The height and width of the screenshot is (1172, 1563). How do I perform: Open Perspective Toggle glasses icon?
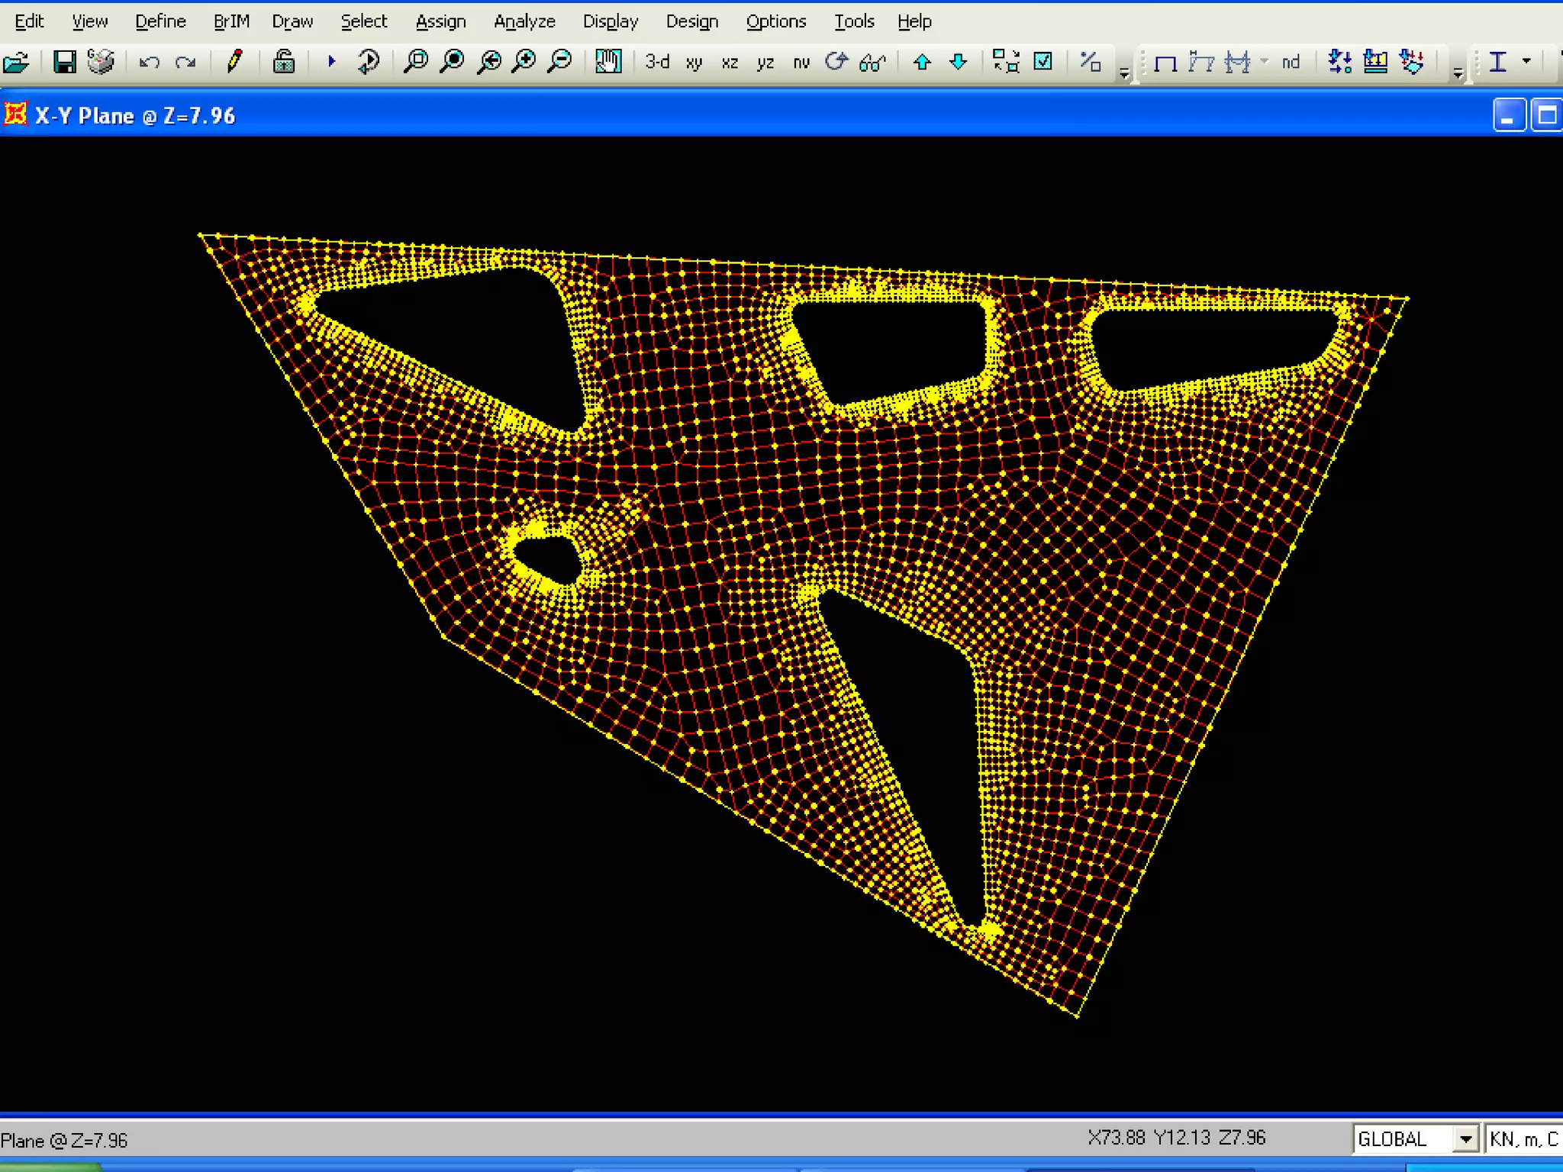click(x=872, y=63)
